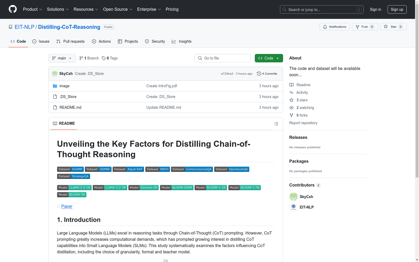Screen dimensions: 419x262
Task: Click the Sign up button
Action: coord(397,9)
